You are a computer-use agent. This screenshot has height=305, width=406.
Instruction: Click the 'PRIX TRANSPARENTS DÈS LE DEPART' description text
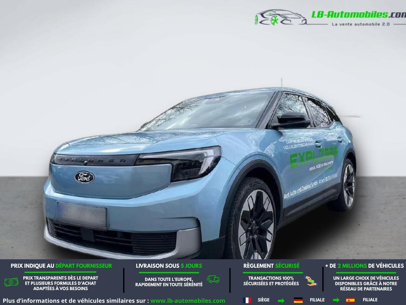click(x=61, y=283)
